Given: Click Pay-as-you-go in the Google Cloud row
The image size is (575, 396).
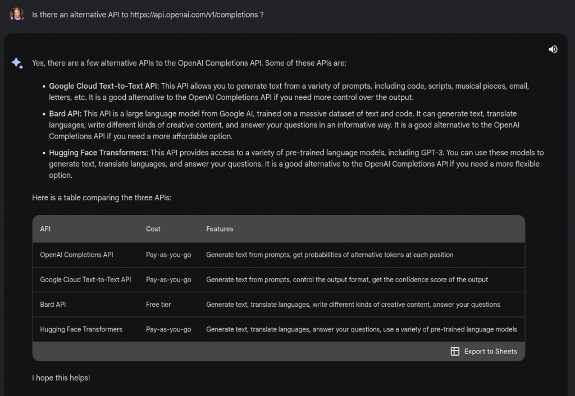Looking at the screenshot, I should (x=168, y=279).
